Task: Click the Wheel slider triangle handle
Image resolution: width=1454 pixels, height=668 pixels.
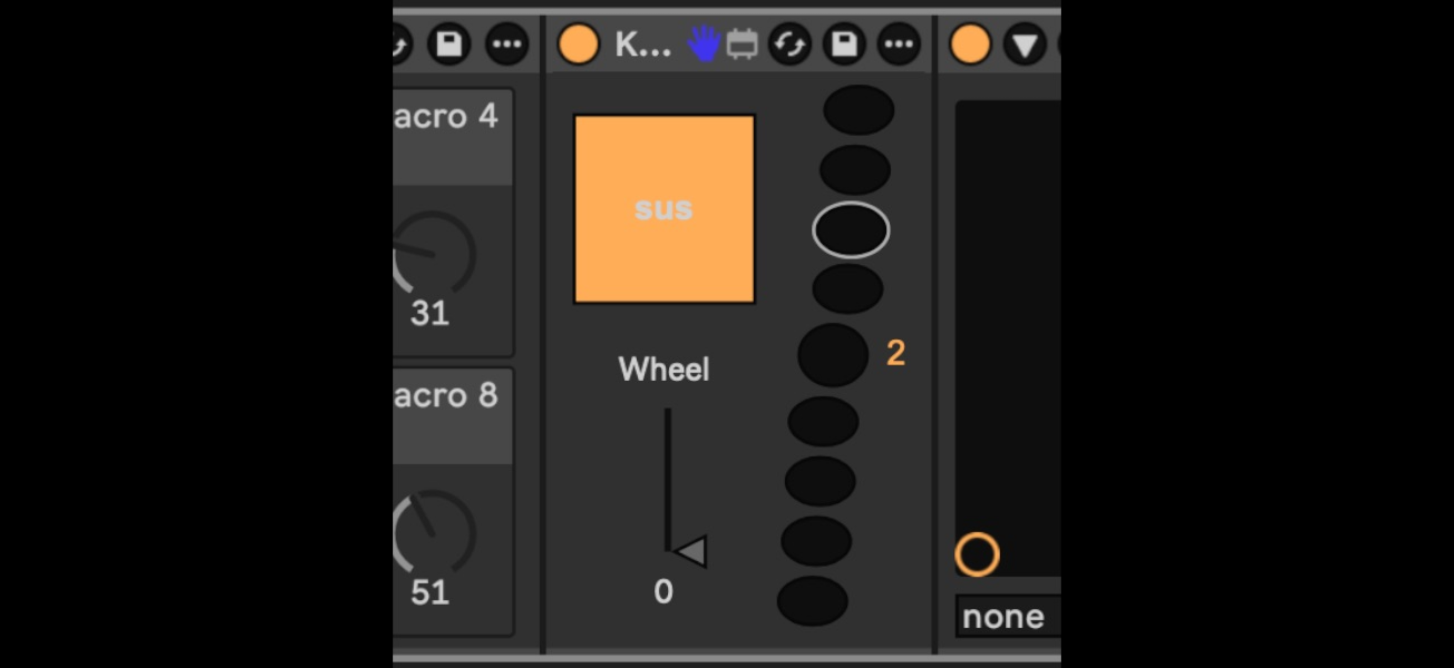Action: 690,551
